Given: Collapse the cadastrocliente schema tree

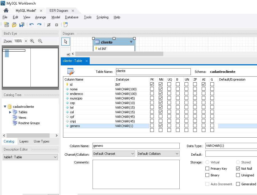Looking at the screenshot, I should click(x=5, y=107).
